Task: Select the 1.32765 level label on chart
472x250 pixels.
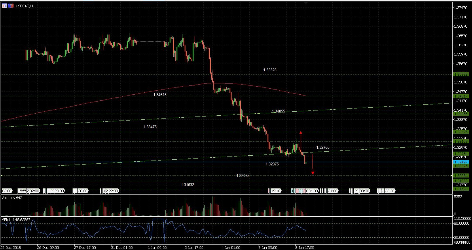Action: pos(323,147)
